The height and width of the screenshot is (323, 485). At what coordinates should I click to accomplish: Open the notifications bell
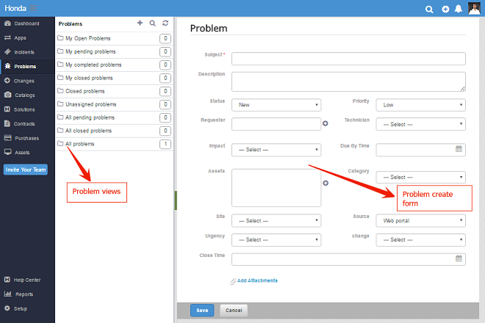click(x=459, y=9)
